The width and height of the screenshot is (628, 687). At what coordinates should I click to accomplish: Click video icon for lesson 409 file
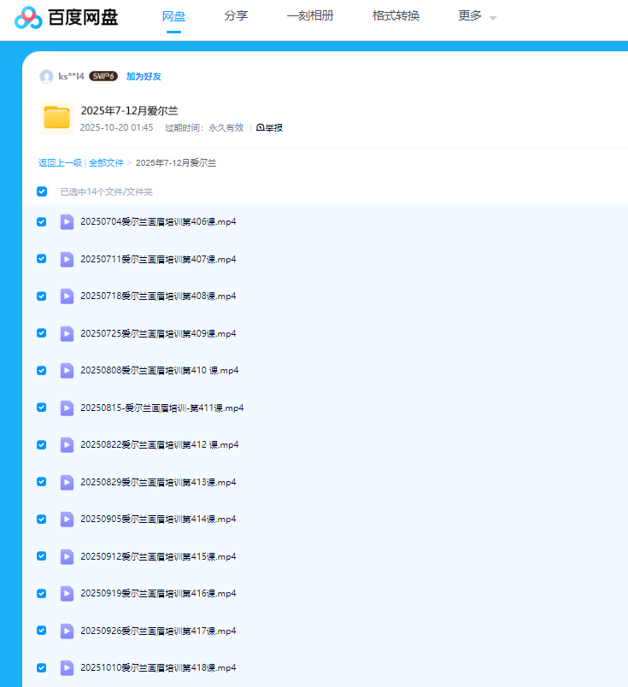pos(67,334)
